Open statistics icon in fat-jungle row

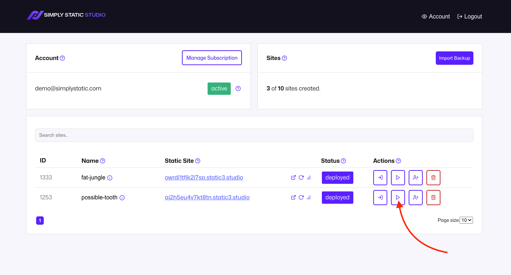point(308,178)
